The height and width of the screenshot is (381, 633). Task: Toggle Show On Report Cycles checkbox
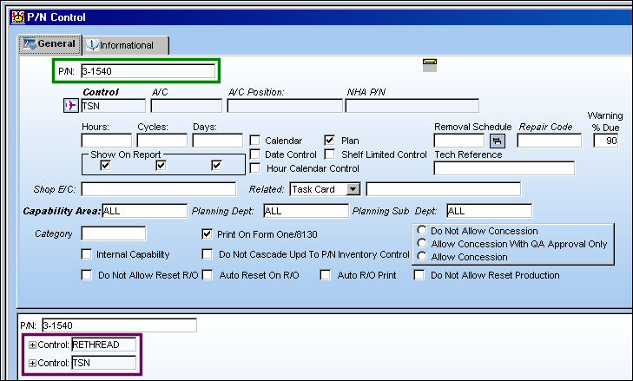[x=162, y=165]
